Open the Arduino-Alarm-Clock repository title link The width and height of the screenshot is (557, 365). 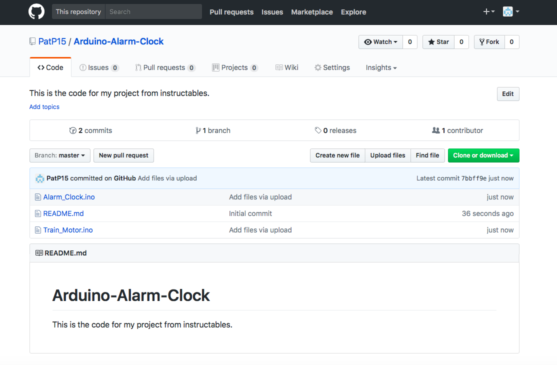tap(118, 41)
